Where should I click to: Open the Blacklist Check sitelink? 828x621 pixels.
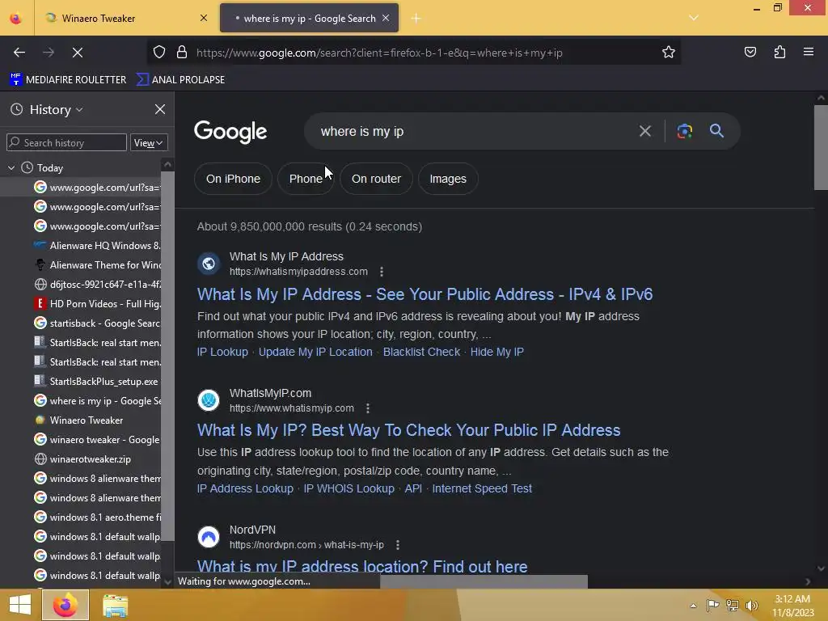point(421,352)
